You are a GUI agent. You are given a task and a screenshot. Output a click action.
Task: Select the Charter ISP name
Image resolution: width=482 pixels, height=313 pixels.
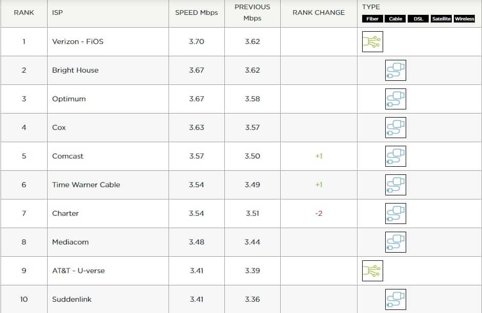(66, 213)
